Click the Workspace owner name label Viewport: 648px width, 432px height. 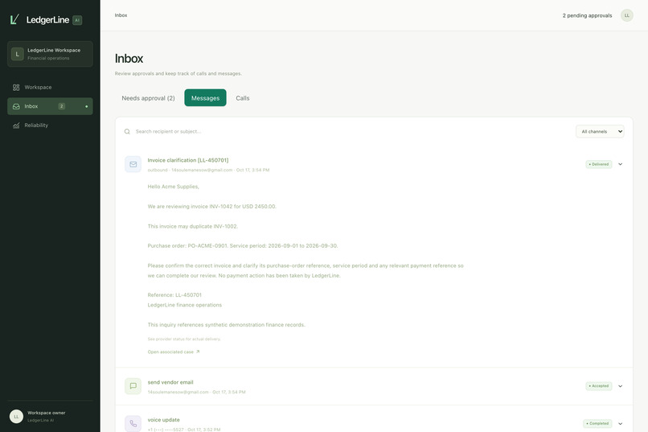pyautogui.click(x=47, y=413)
